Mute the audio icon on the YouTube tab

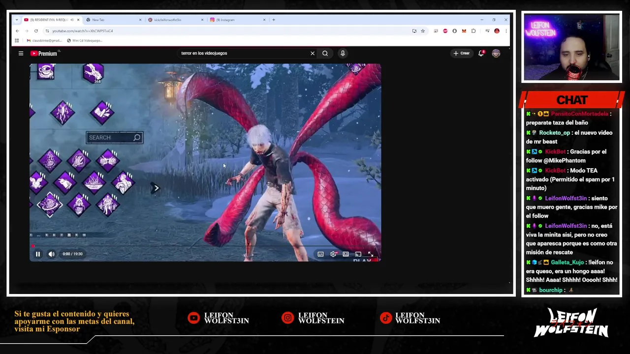click(x=72, y=20)
